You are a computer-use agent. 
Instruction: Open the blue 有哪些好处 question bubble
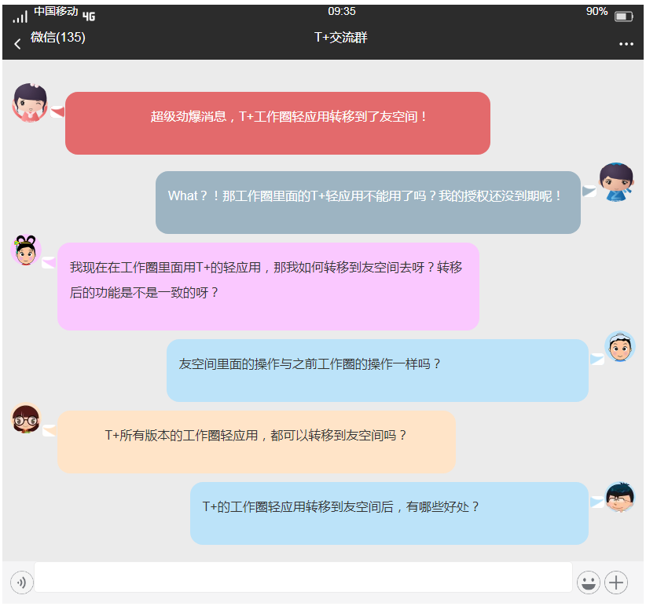pos(389,513)
